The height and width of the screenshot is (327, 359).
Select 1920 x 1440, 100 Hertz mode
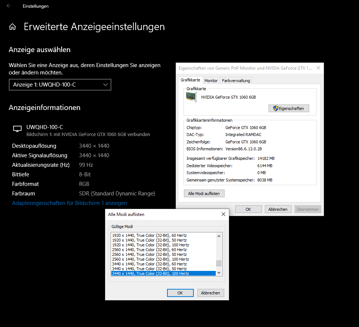[163, 245]
